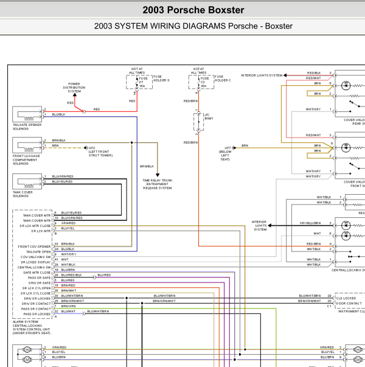Click 'INTERIOR LIGHTS SYSTEM' beside the RED/BLK wire
The height and width of the screenshot is (367, 365).
(262, 75)
